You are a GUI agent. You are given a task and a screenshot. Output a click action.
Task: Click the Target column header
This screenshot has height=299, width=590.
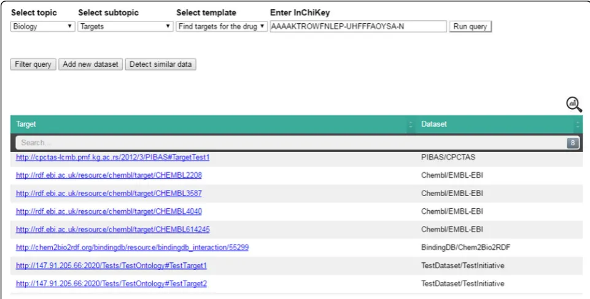click(26, 124)
